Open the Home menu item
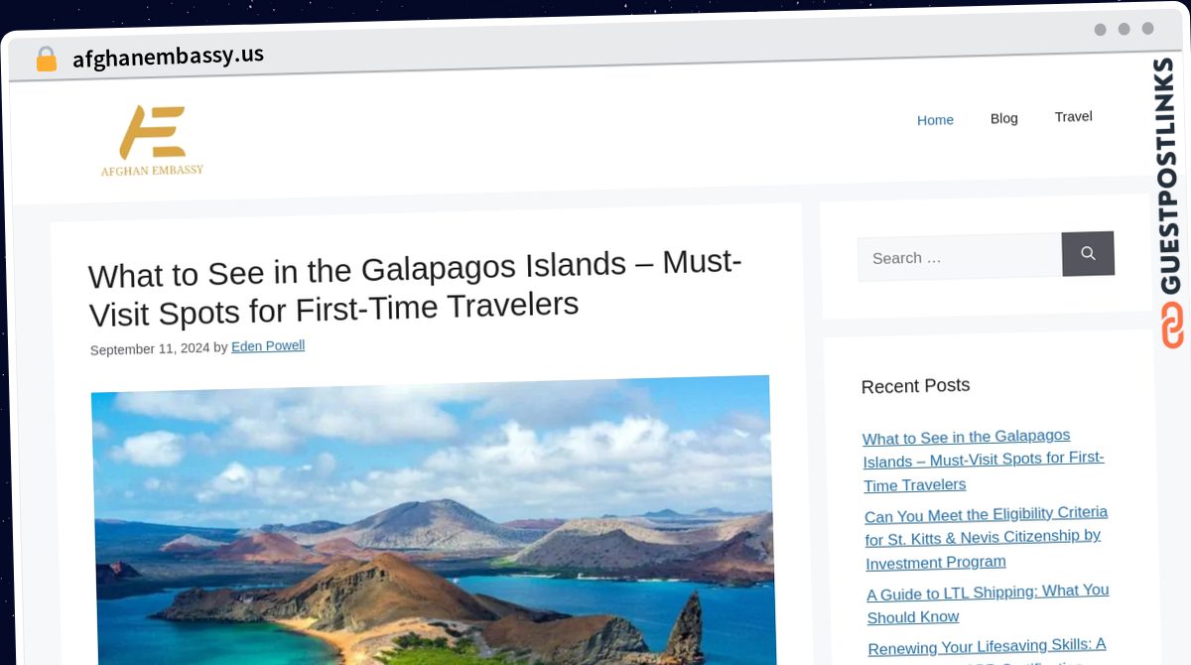Screen dimensions: 1191x665 (935, 120)
